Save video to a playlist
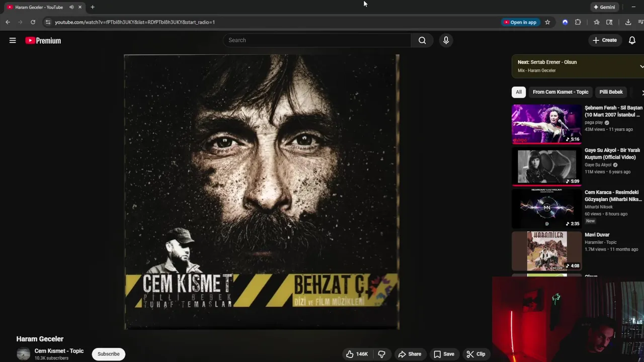 pos(444,354)
